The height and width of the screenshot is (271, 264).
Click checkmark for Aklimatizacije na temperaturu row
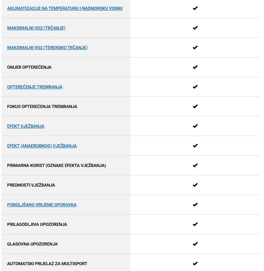[195, 8]
